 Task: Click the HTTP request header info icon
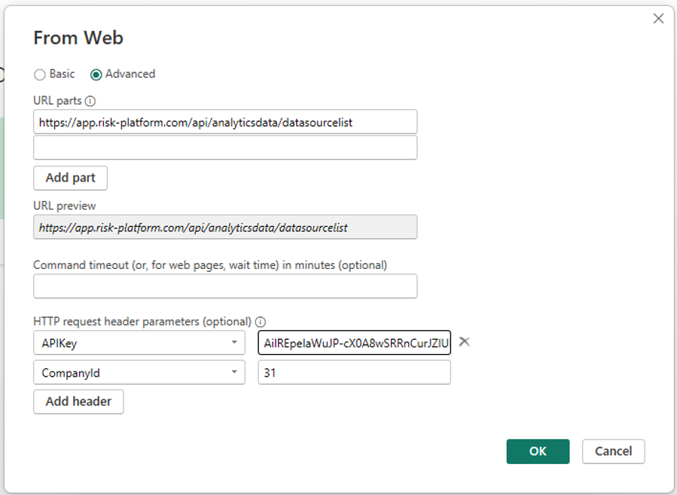pyautogui.click(x=261, y=322)
